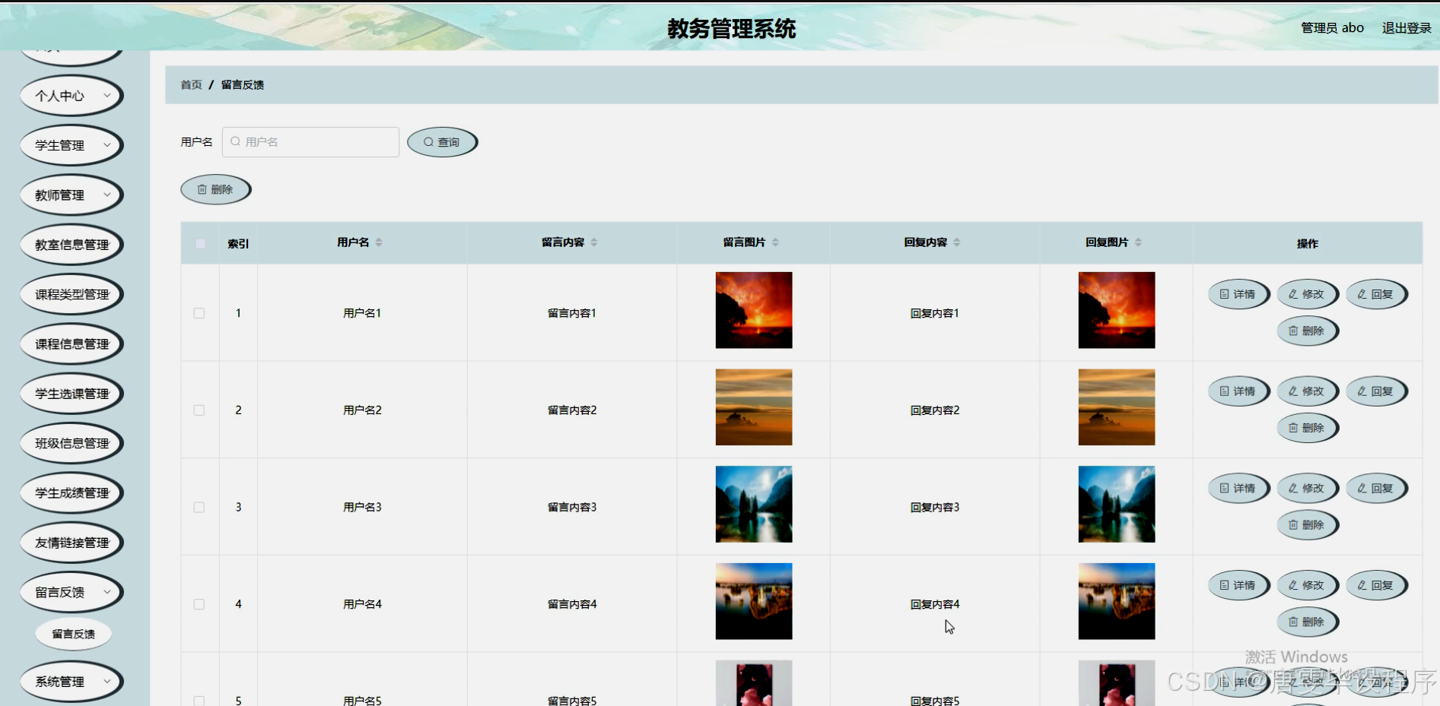Delete row 用户名3 with its 删除 button

(1307, 524)
